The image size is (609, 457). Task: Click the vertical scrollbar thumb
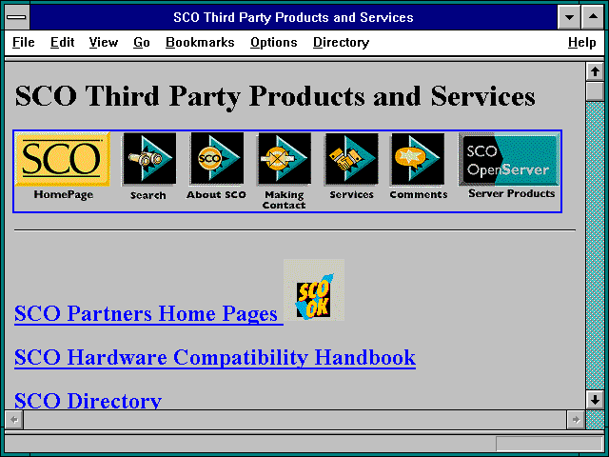tap(595, 91)
